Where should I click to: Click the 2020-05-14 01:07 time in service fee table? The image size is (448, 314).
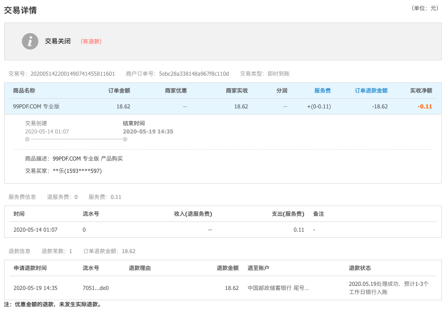point(35,230)
